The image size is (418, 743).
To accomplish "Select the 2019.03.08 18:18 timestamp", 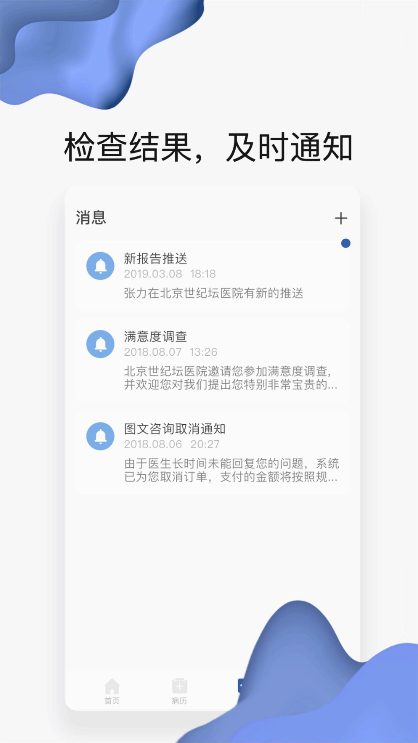I will [170, 274].
